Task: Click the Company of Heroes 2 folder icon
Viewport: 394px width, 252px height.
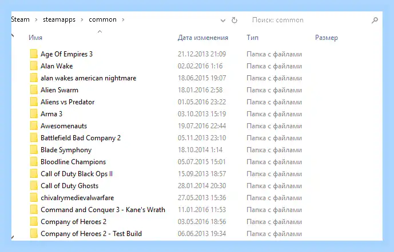Action: coord(34,222)
